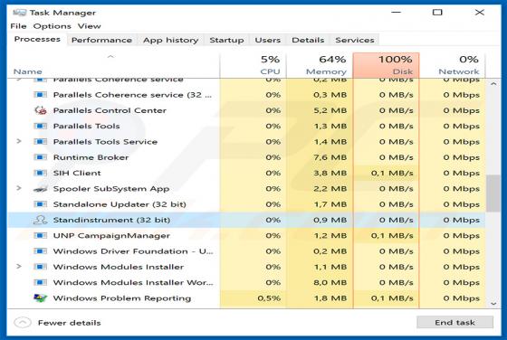Viewport: 507px width, 340px height.
Task: Click the Runtime Broker process icon
Action: [41, 157]
